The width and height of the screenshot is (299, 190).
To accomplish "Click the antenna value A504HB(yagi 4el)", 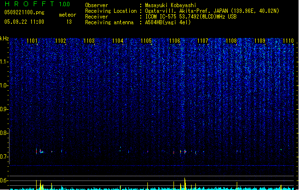I will (168, 22).
